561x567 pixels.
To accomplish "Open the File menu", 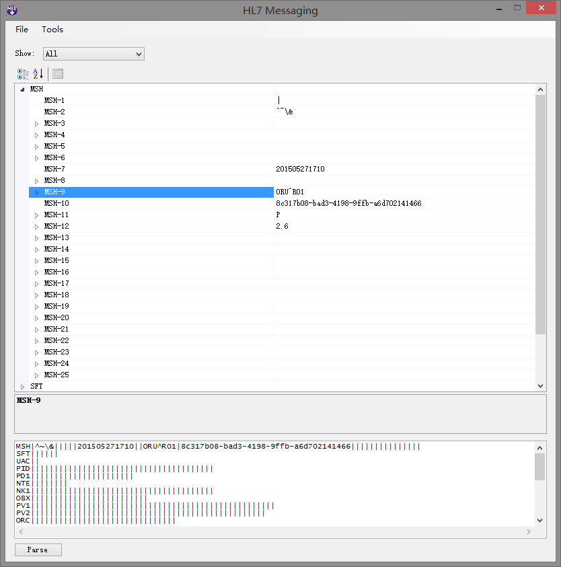I will click(22, 29).
